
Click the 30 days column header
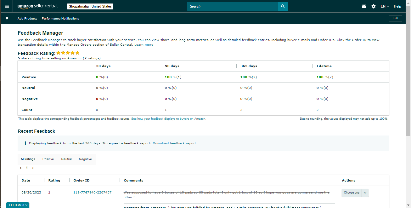tap(103, 66)
